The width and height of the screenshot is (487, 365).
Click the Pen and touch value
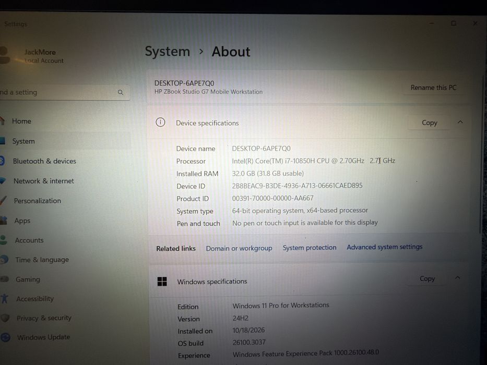click(305, 223)
